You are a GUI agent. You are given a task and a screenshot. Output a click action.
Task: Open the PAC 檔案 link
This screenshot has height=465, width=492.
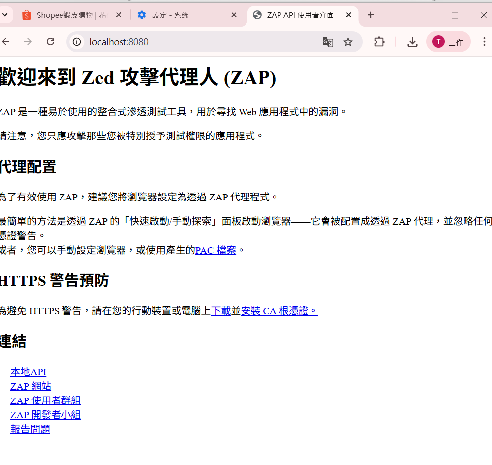point(216,250)
